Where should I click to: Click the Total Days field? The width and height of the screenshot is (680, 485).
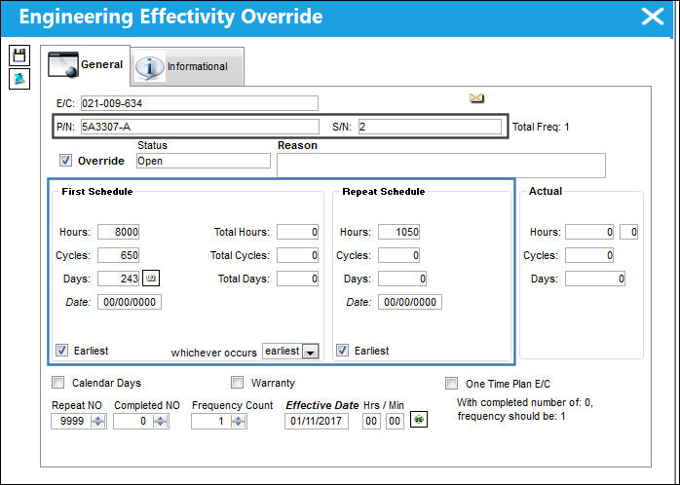click(x=298, y=279)
